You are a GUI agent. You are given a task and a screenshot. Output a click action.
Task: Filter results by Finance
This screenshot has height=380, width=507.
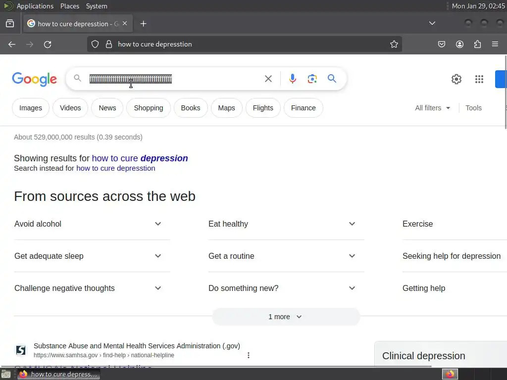coord(304,108)
